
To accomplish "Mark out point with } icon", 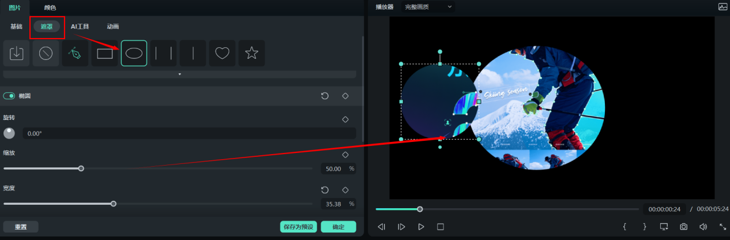I will pos(645,227).
